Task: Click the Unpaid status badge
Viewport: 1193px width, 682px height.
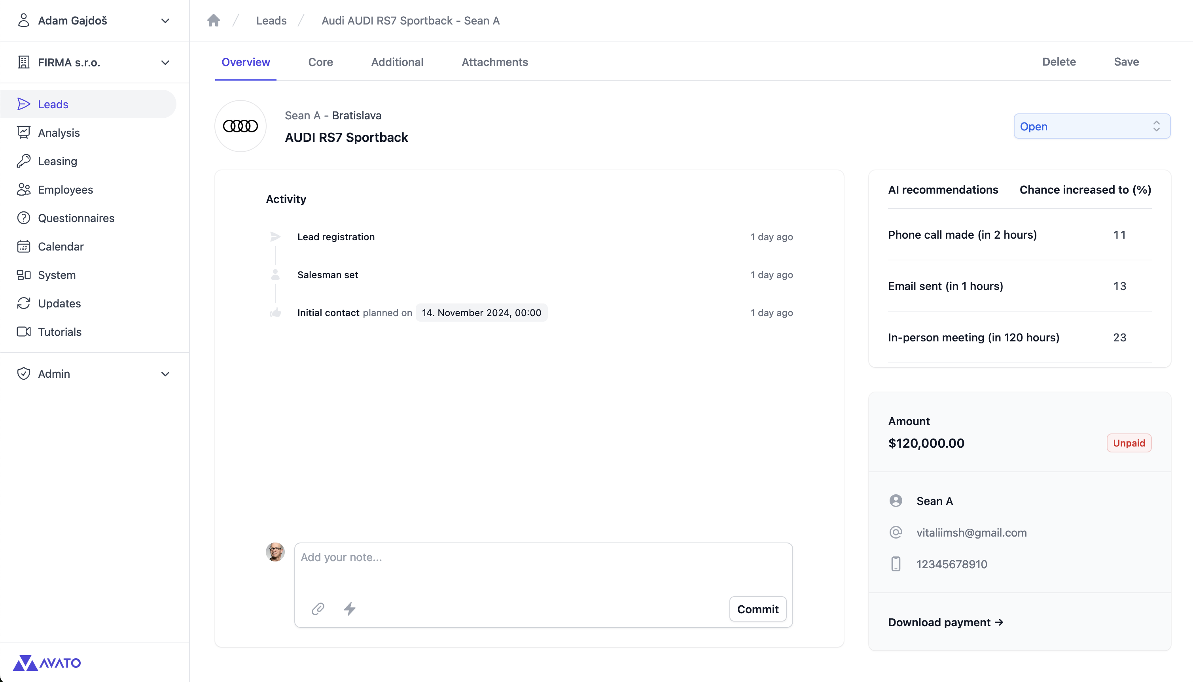Action: (1129, 443)
